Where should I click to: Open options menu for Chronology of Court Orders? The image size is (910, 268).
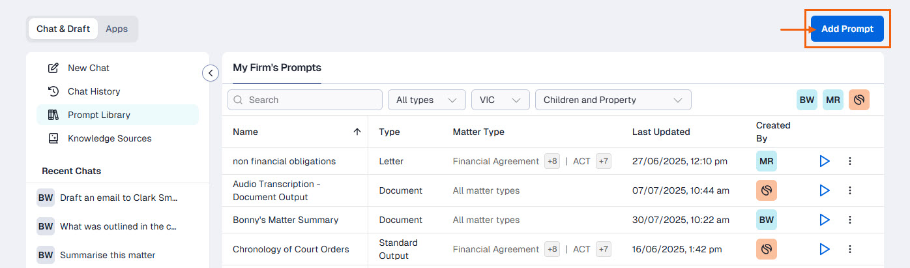pos(849,249)
